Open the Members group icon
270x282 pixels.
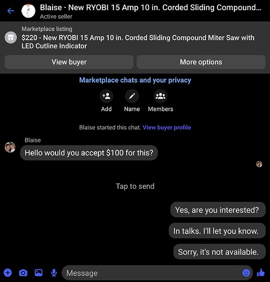(x=160, y=96)
